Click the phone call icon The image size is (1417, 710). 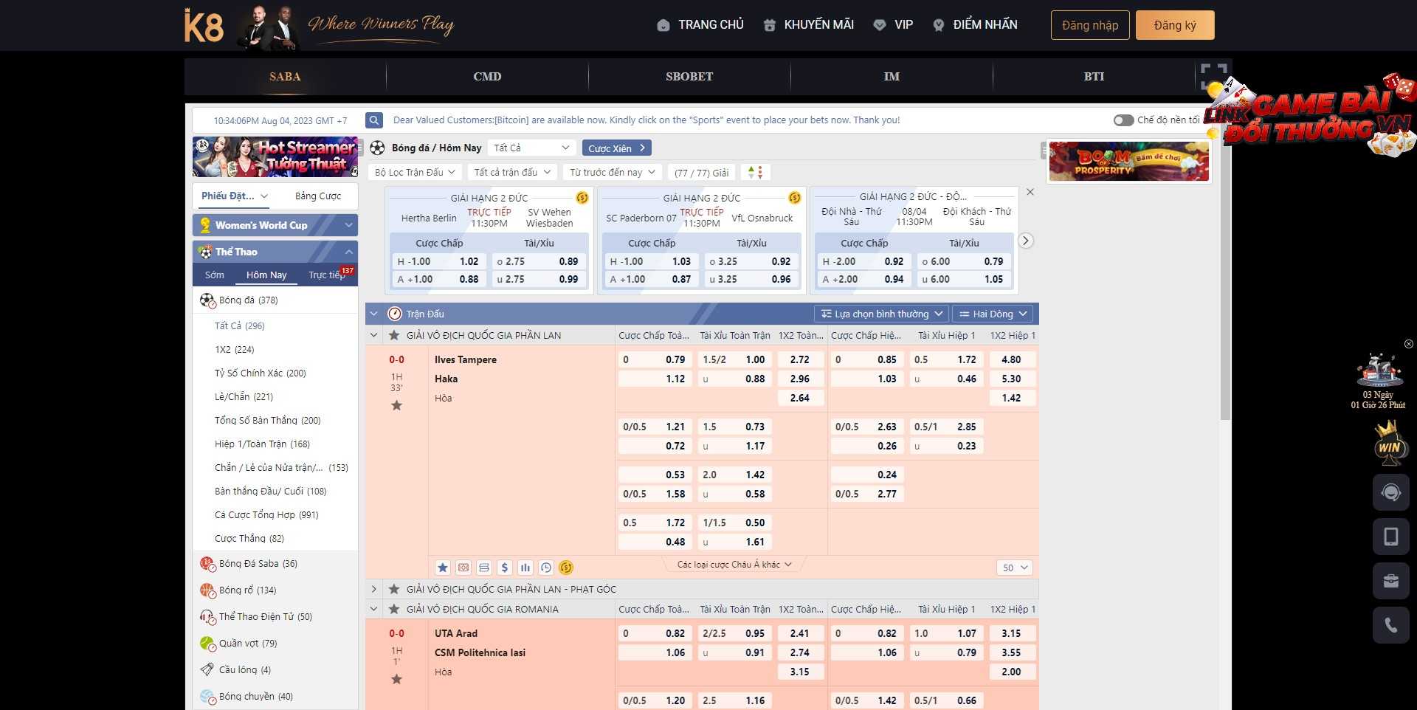pyautogui.click(x=1391, y=626)
